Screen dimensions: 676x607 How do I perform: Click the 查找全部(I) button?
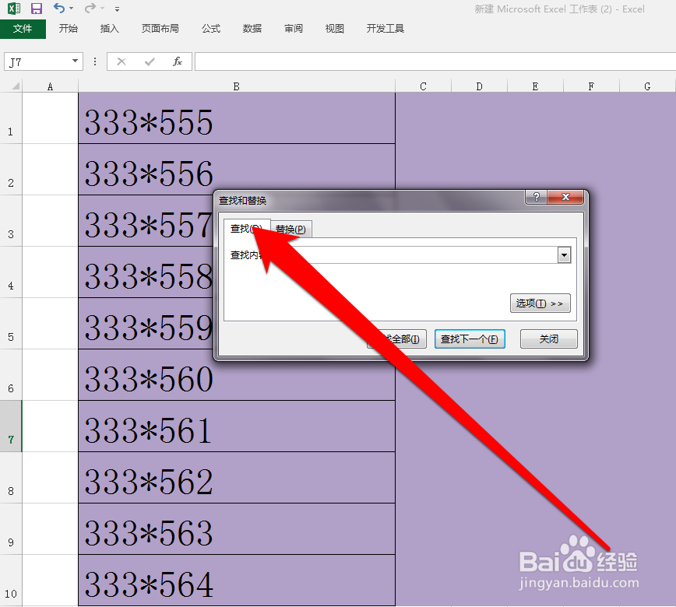click(396, 339)
